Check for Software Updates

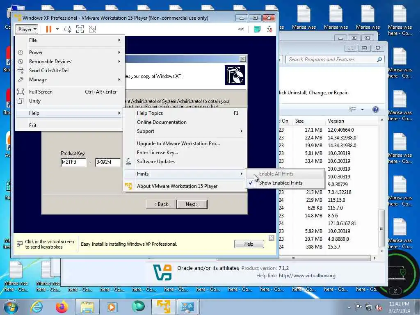[185, 162]
